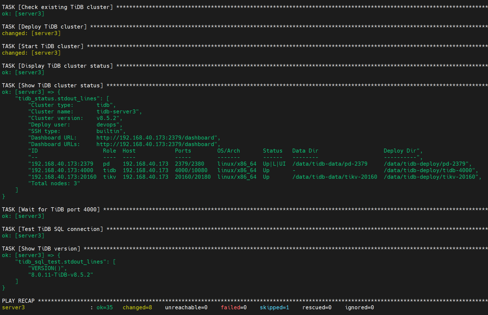Click the 'changed=8' recap value
Viewport: 488px width, 315px height.
137,307
